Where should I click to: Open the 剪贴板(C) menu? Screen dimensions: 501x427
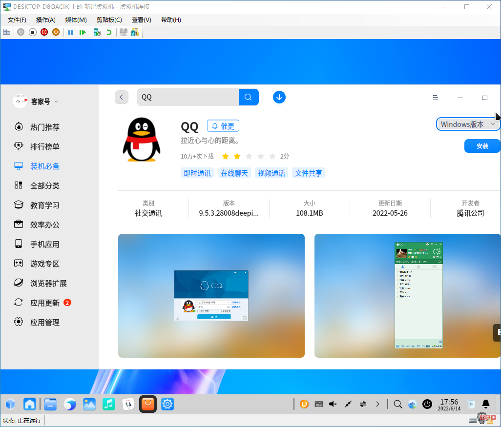109,20
